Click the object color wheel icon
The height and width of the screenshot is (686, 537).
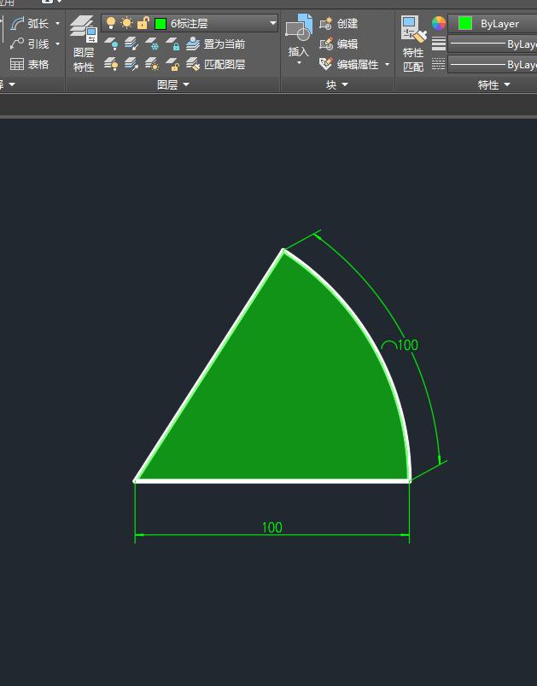tap(439, 23)
